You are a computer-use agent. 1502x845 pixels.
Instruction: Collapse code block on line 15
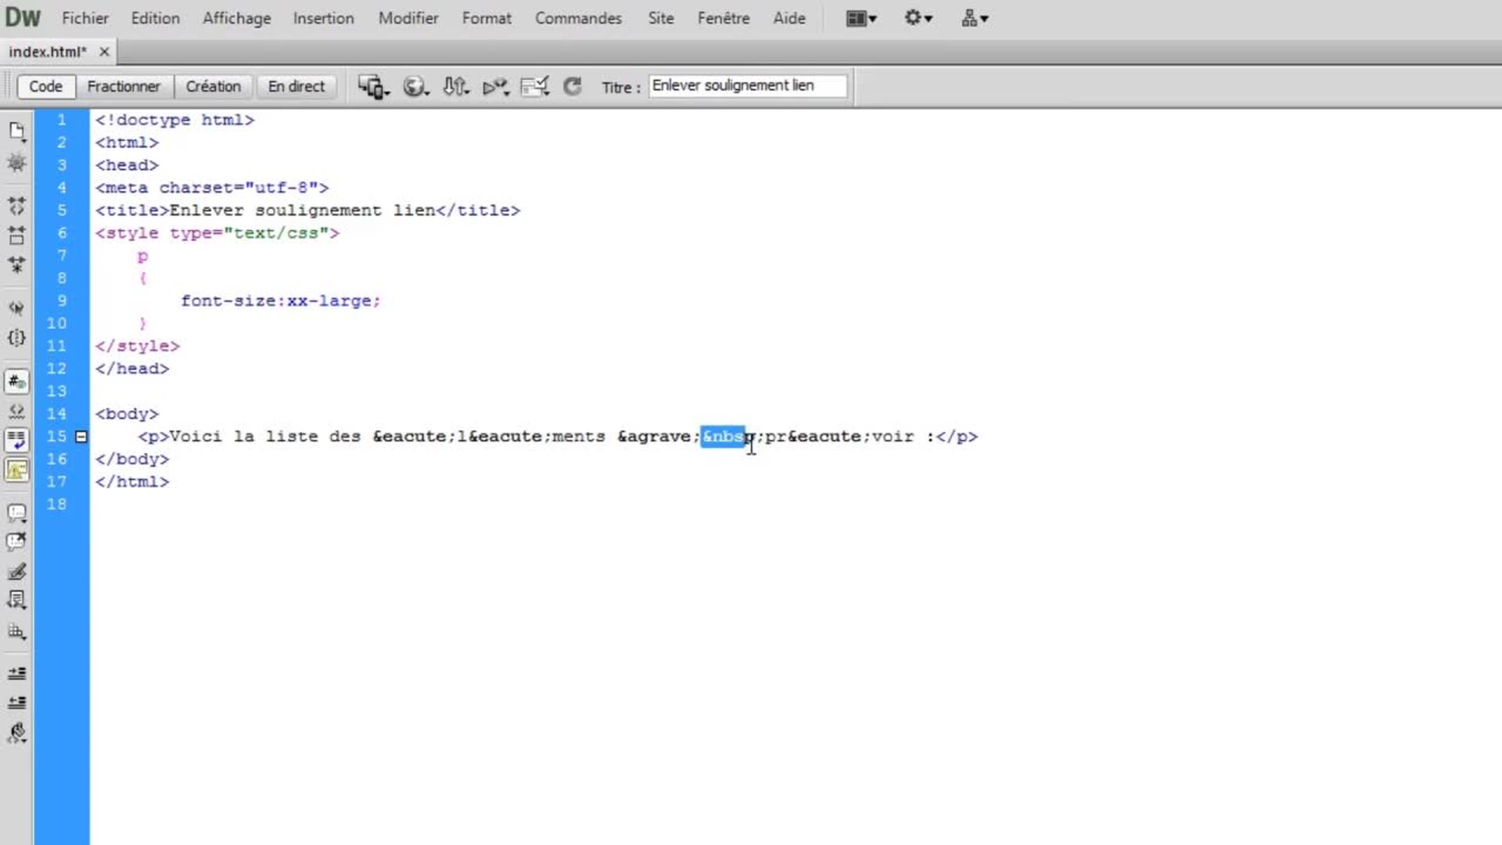point(81,437)
